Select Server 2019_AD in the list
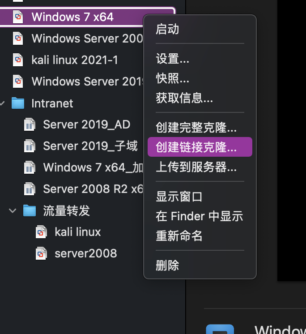The width and height of the screenshot is (306, 334). click(87, 124)
